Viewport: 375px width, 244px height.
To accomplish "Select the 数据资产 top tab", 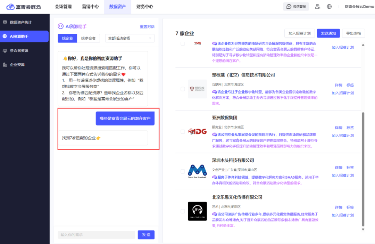I will (117, 7).
